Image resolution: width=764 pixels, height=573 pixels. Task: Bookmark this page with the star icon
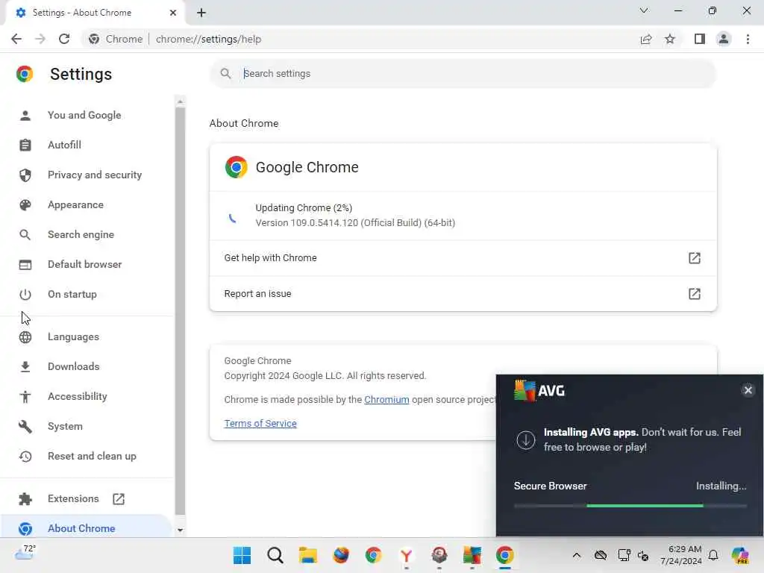point(670,39)
